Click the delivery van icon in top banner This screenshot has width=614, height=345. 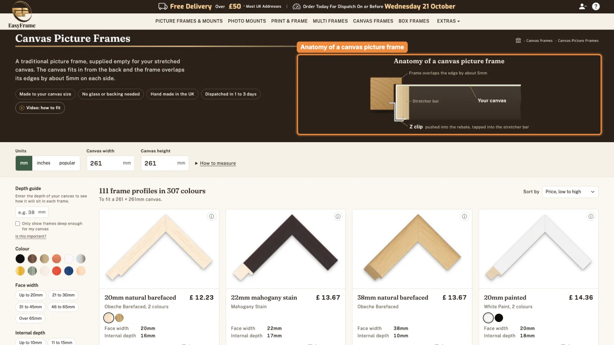pos(163,7)
